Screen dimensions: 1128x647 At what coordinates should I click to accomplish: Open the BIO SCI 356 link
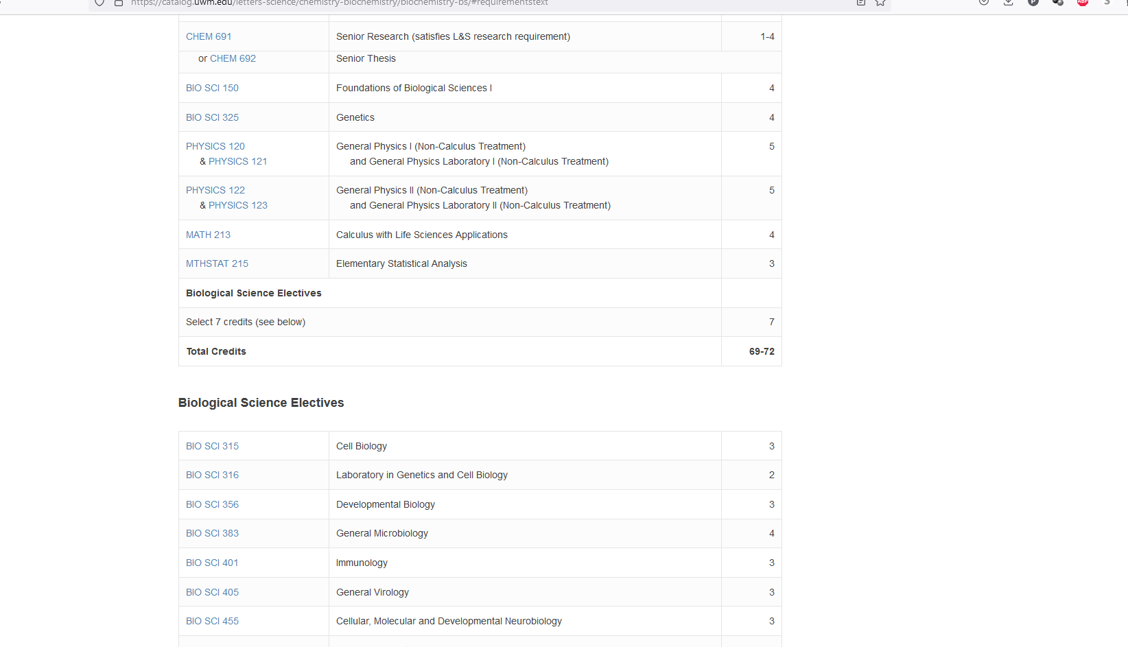(212, 504)
